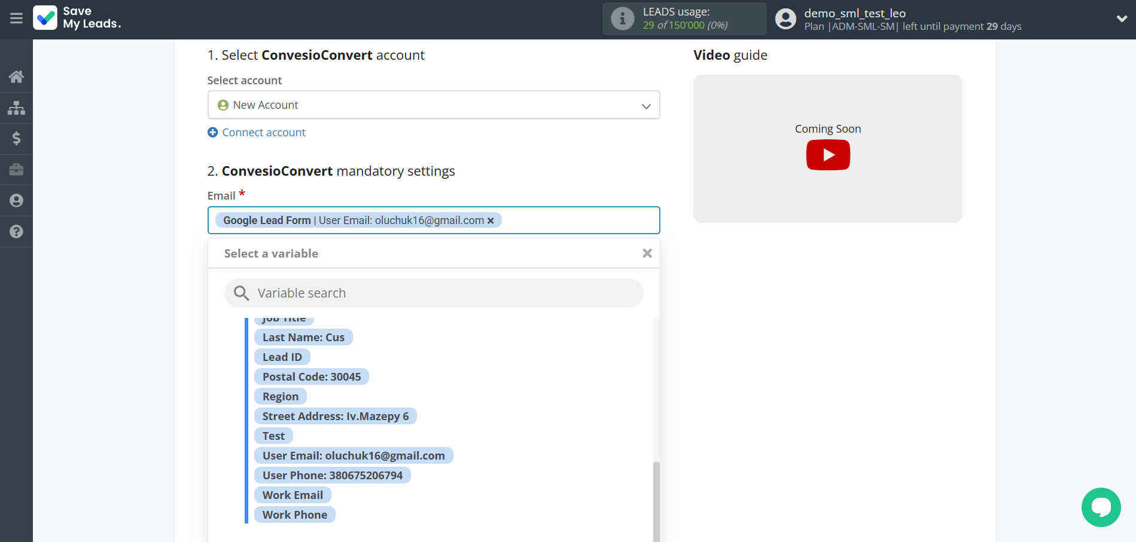Open the hamburger menu
The width and height of the screenshot is (1136, 542).
tap(16, 19)
